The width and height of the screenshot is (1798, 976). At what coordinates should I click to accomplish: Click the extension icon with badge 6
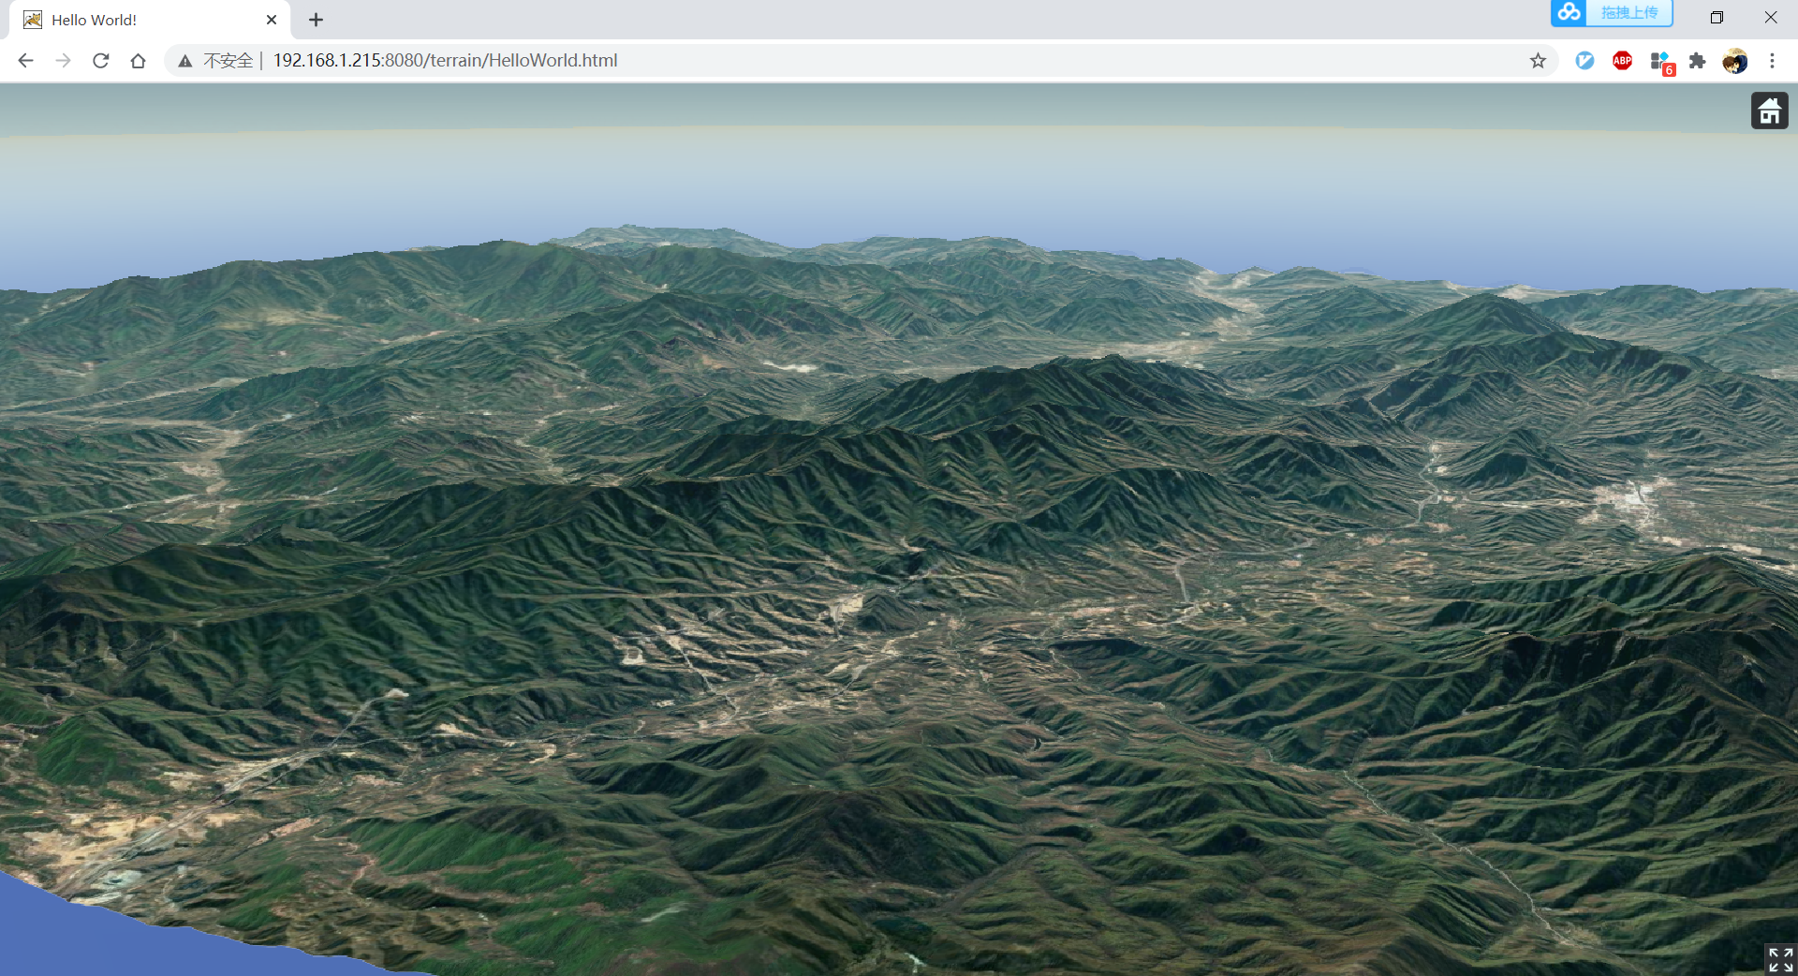click(x=1661, y=62)
